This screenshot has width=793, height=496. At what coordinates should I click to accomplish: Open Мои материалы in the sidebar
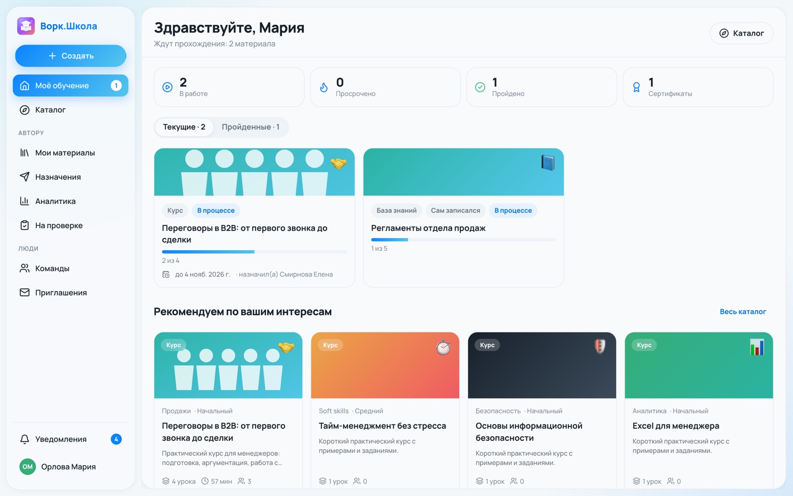coord(70,153)
